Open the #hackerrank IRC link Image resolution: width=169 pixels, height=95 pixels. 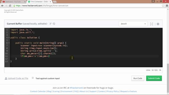click(x=76, y=88)
